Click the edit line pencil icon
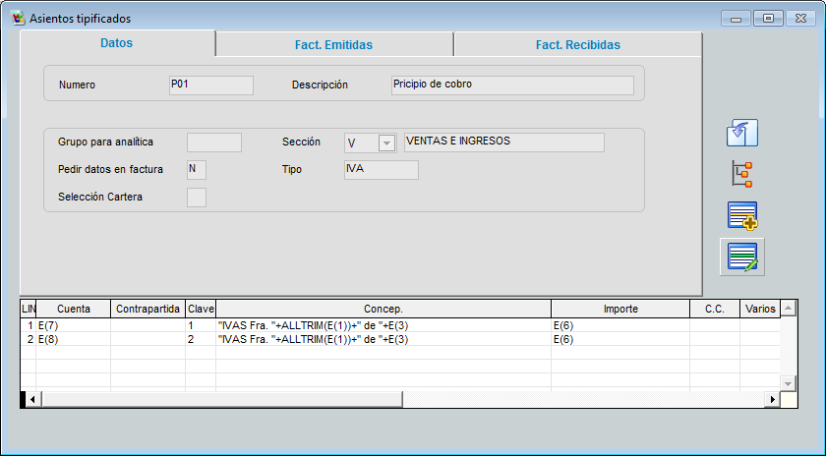Screen dimensions: 826x456 point(742,256)
